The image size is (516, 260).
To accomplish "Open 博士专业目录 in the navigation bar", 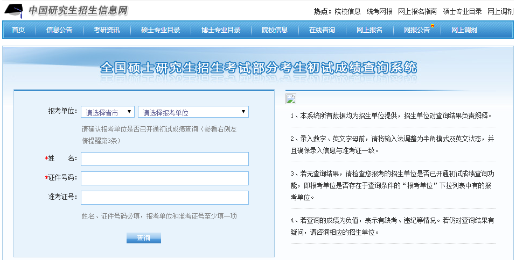I will click(221, 30).
